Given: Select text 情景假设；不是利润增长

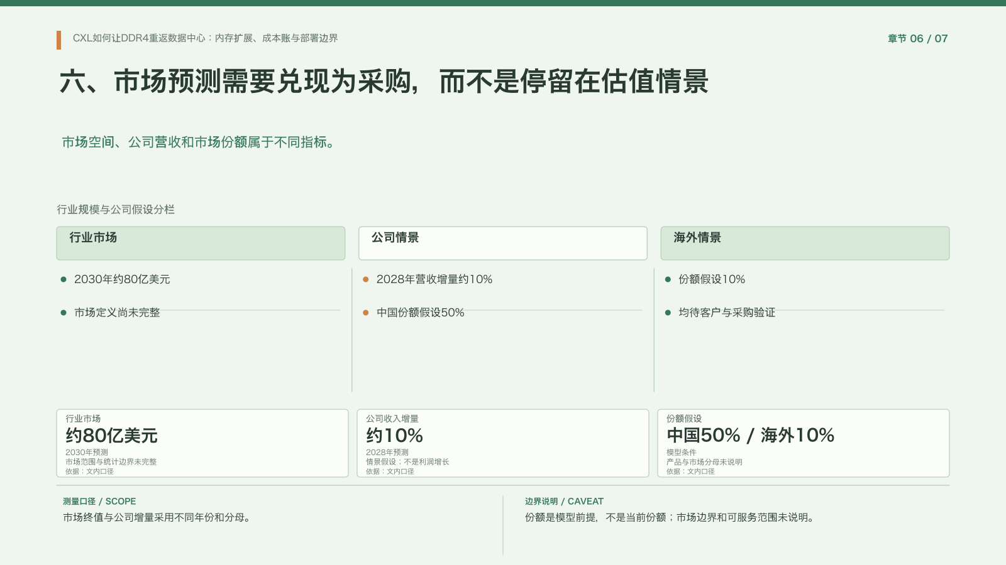Looking at the screenshot, I should tap(407, 461).
